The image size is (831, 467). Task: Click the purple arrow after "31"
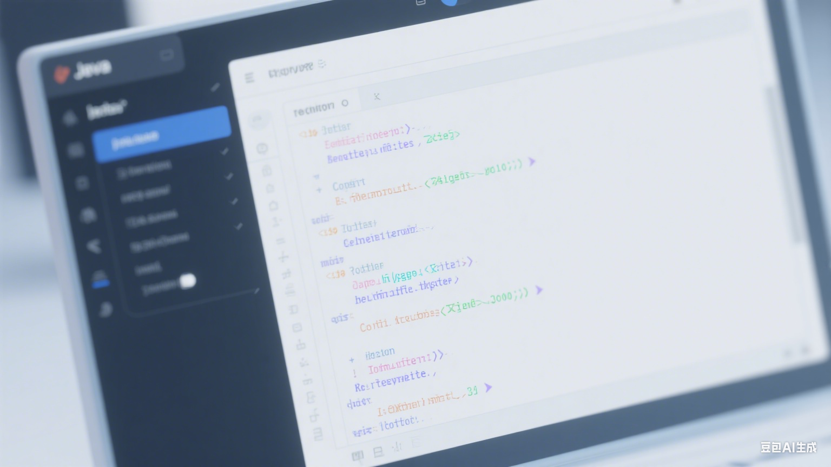488,388
